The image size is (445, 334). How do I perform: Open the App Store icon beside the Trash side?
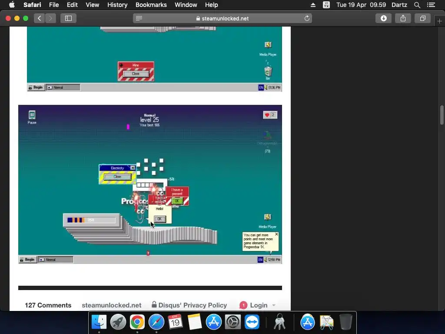(308, 322)
